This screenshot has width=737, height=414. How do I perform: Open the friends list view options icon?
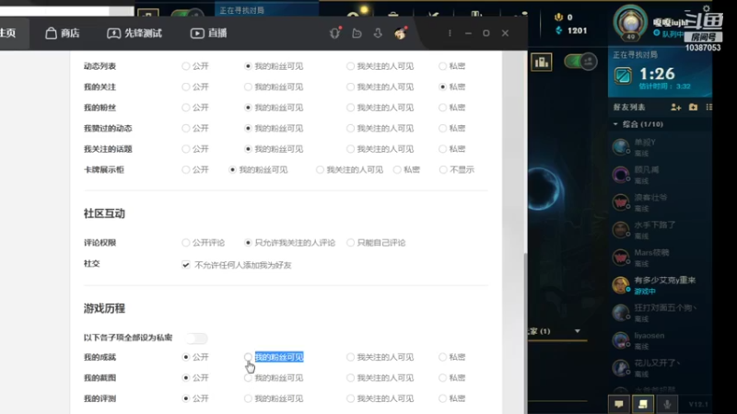[x=708, y=108]
